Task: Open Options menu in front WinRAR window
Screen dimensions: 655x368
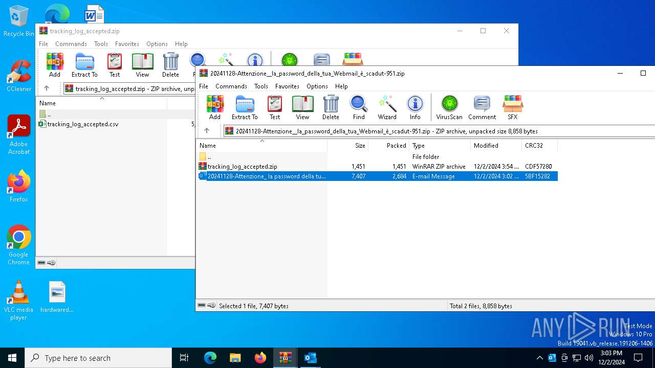Action: (x=317, y=86)
